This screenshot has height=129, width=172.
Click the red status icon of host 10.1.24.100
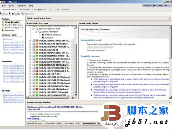click(x=37, y=68)
